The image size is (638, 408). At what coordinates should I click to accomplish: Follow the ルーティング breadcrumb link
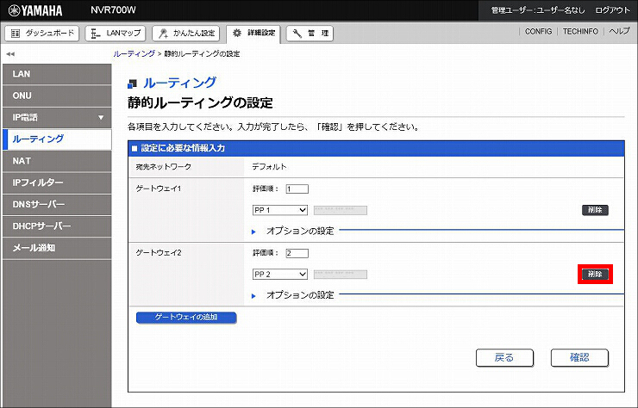pos(134,53)
